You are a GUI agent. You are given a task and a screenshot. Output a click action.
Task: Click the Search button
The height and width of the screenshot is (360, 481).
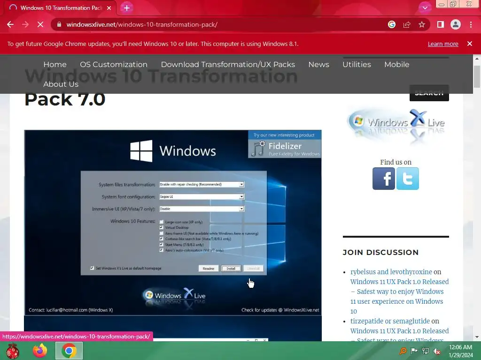[429, 93]
